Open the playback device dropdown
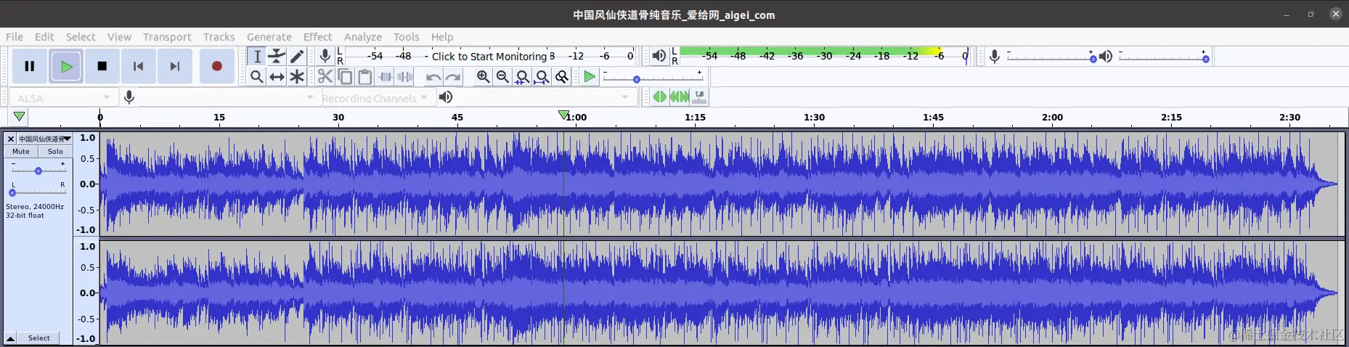 click(x=545, y=97)
